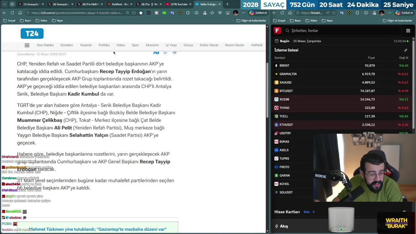Open Sosyal bookmarks folder in T24 window
The height and width of the screenshot is (234, 416).
[x=9, y=20]
